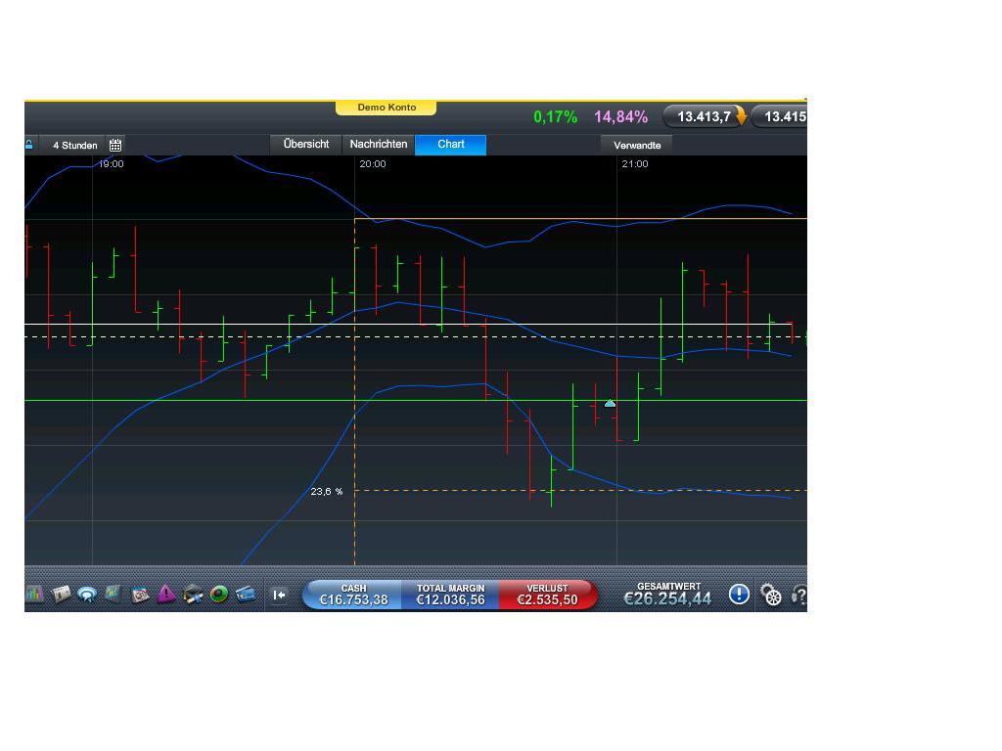
Task: Expand the Verwandte section
Action: coord(637,145)
